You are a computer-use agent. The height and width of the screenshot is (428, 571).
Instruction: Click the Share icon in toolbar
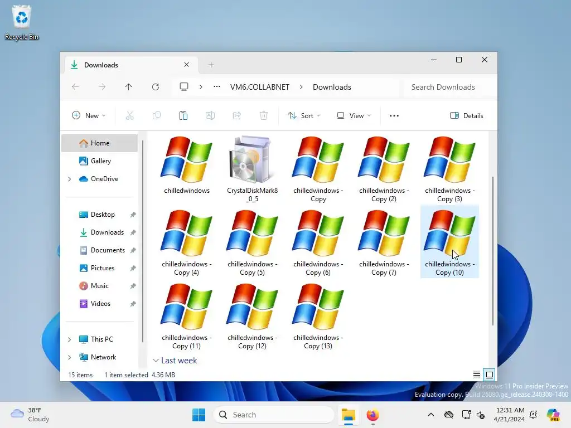pos(236,116)
